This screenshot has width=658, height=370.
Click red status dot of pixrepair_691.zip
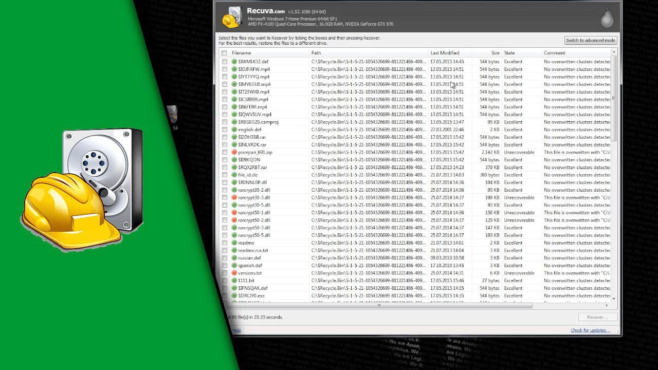click(x=234, y=152)
